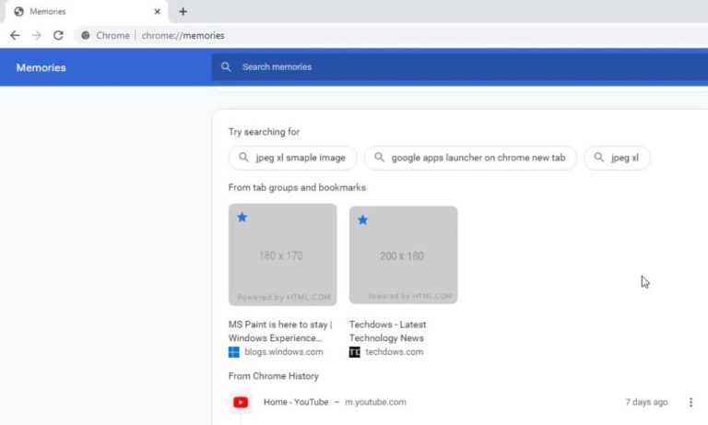Click the magnifier icon in Search memories bar
Image resolution: width=708 pixels, height=425 pixels.
pyautogui.click(x=226, y=67)
